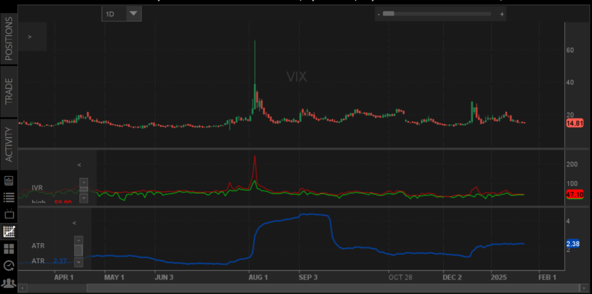This screenshot has width=592, height=294.
Task: Open the Trade tab
Action: 9,92
